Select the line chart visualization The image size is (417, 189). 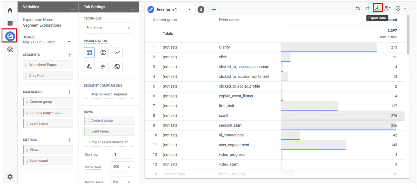tap(117, 53)
